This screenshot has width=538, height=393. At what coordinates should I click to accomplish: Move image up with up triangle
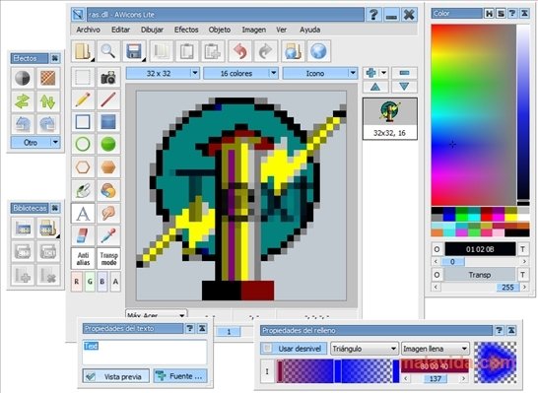tap(375, 87)
